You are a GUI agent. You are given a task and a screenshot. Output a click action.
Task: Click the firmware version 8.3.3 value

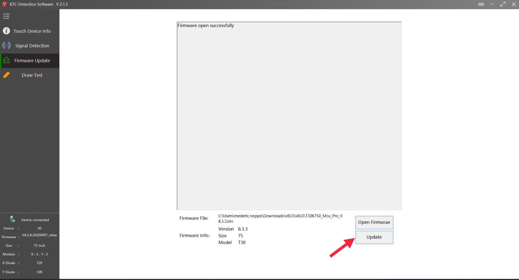(243, 229)
